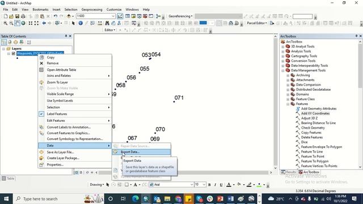Click Fixed Zoom Out arrows
363x204 pixels.
[36, 23]
